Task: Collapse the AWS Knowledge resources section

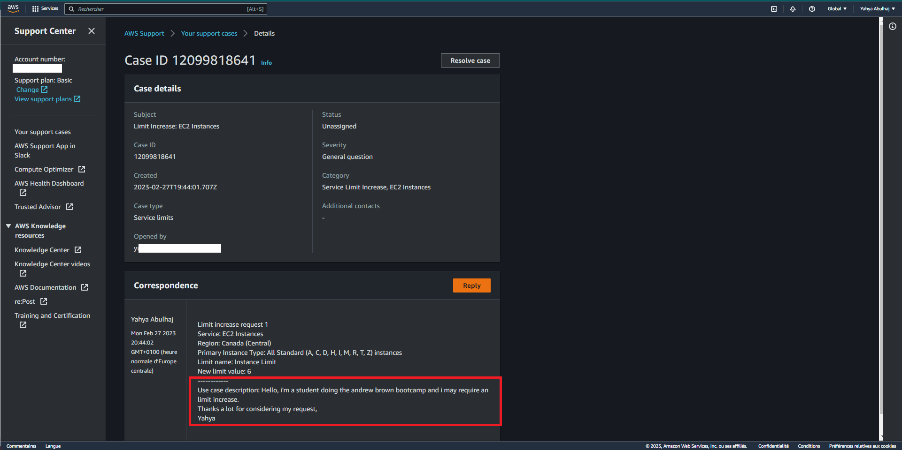Action: click(x=8, y=226)
